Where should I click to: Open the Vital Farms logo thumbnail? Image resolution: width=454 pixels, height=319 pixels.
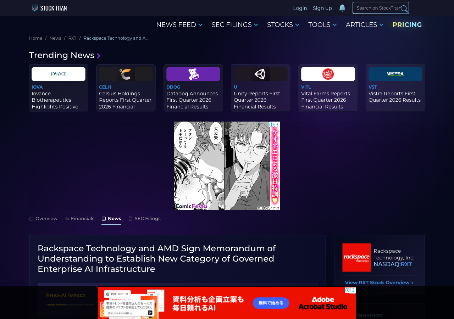328,74
